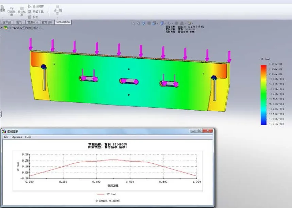Open 设计洞察 (Design Insight) tool

[x=37, y=6]
